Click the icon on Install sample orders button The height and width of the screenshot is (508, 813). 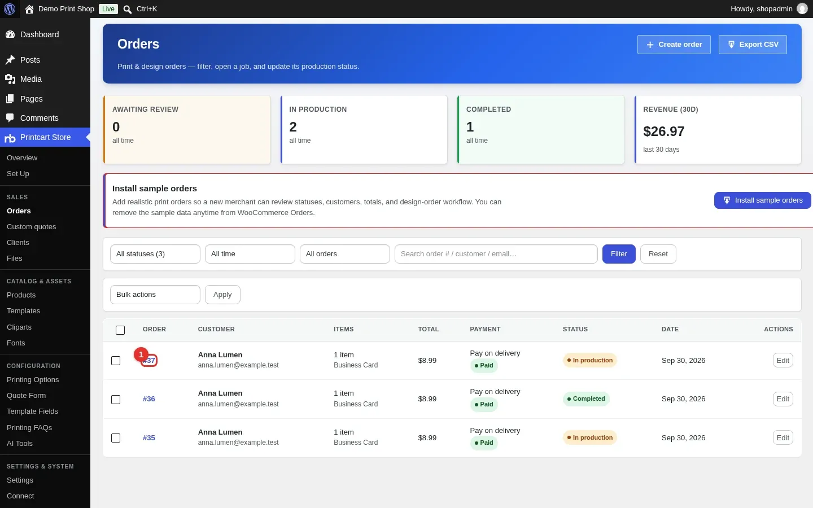(x=727, y=200)
